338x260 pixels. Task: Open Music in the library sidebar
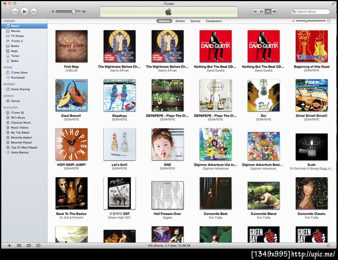click(24, 26)
